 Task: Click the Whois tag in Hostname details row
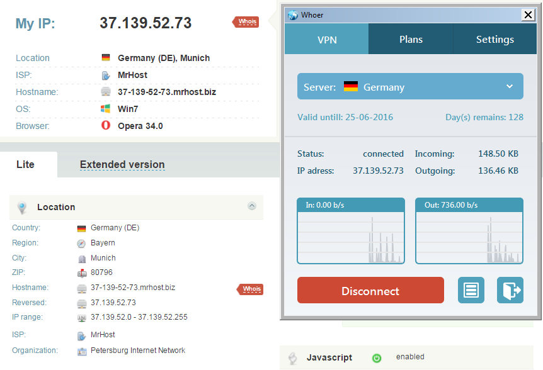click(x=250, y=289)
